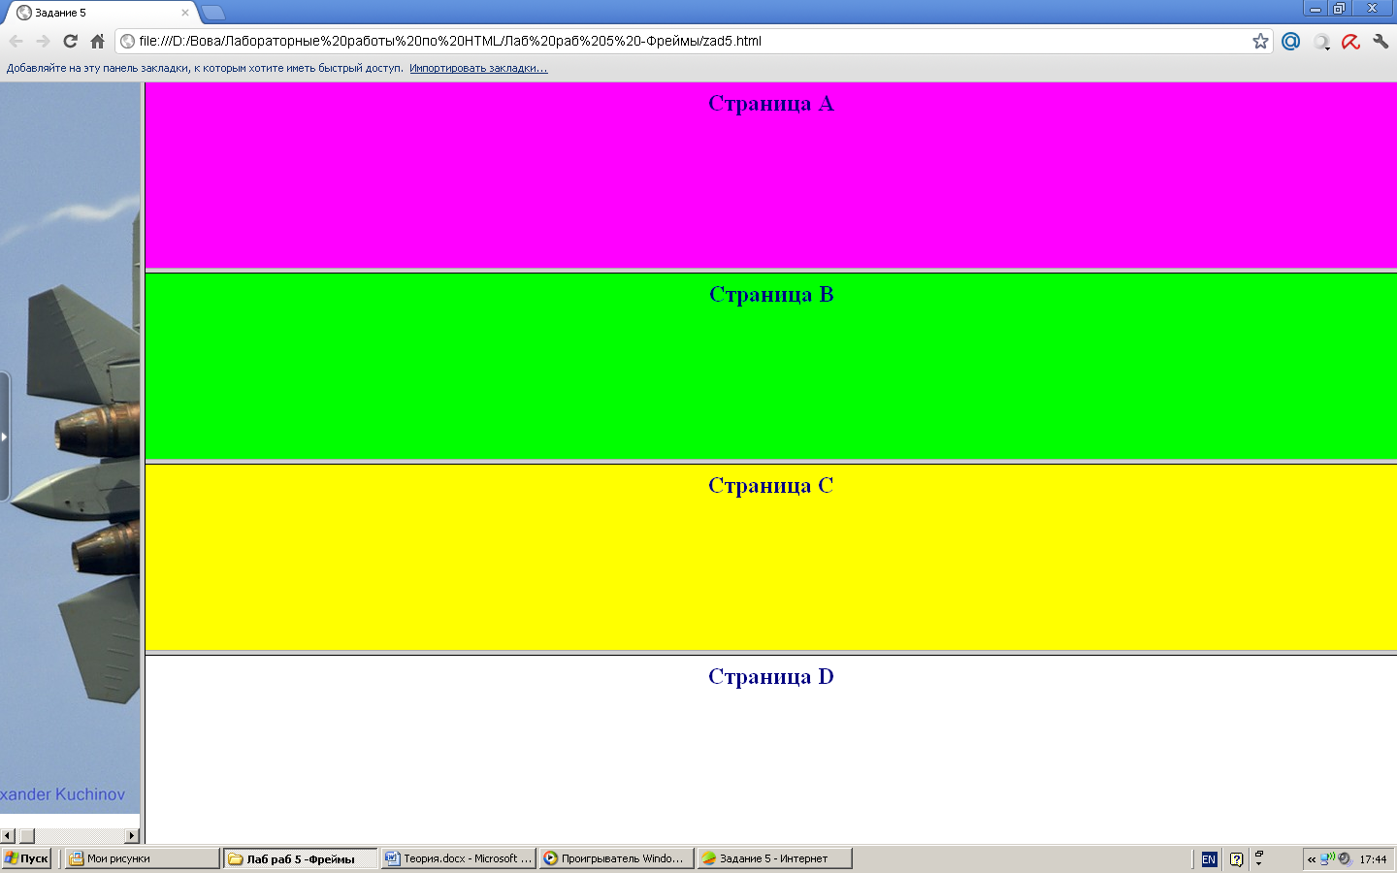Click the jet aircraft image in left frame
The width and height of the screenshot is (1397, 873).
70,448
